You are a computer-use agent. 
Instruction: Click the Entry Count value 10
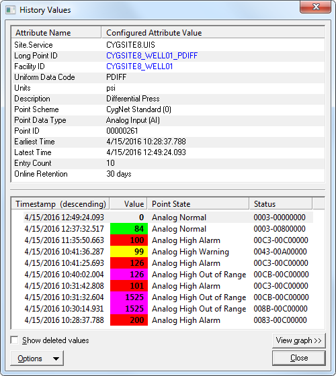point(110,163)
